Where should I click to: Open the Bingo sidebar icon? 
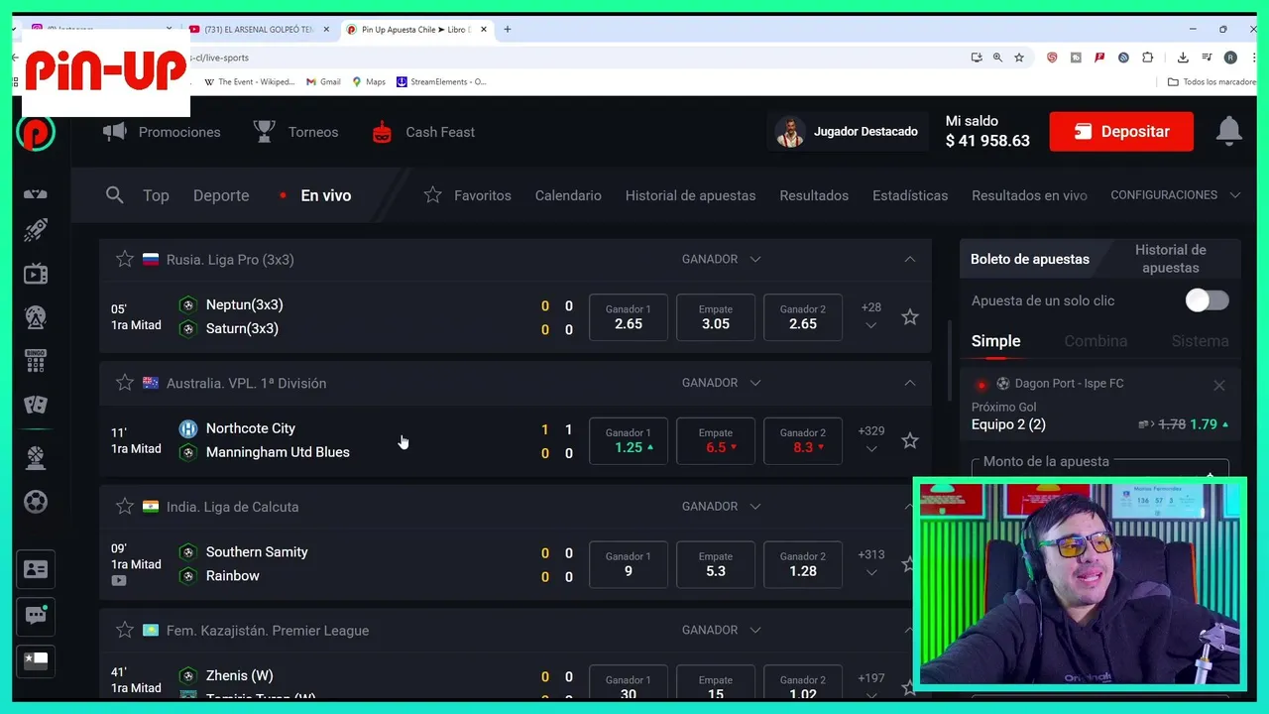[x=36, y=359]
